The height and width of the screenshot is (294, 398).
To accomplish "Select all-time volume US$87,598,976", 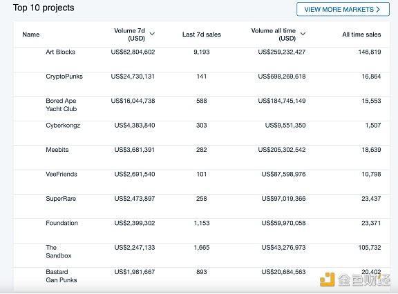I will [283, 175].
